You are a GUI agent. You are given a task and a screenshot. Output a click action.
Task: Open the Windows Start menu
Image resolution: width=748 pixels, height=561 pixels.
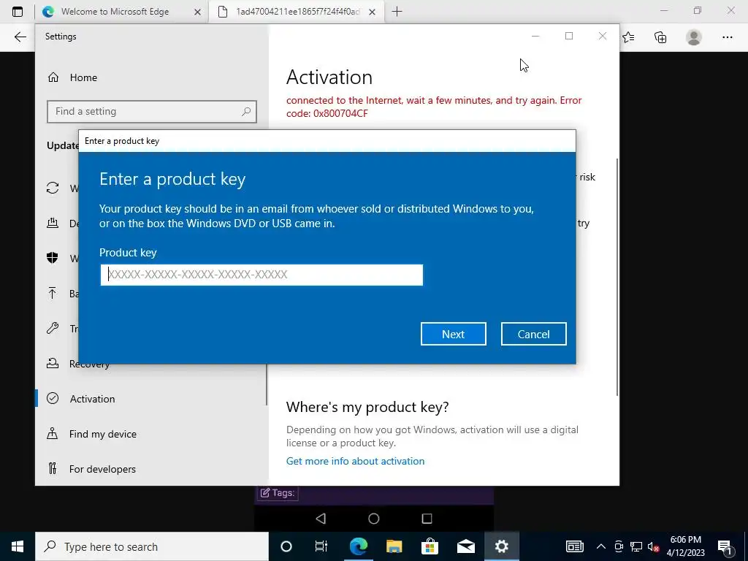click(x=18, y=546)
